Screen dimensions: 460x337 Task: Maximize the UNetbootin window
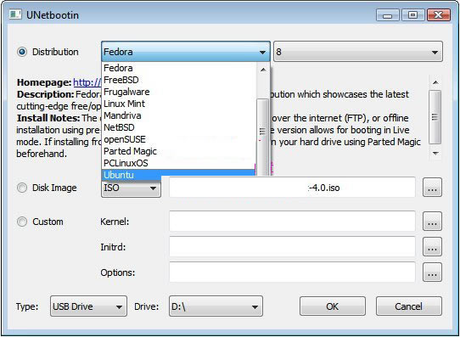(x=413, y=15)
